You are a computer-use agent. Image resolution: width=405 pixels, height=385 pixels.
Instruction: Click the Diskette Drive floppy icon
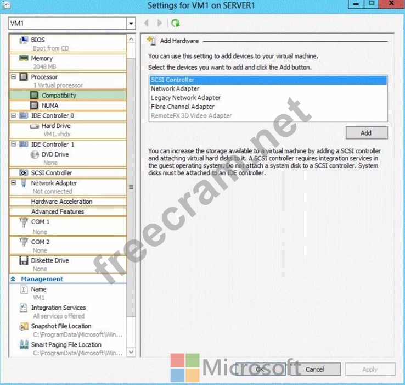[24, 260]
